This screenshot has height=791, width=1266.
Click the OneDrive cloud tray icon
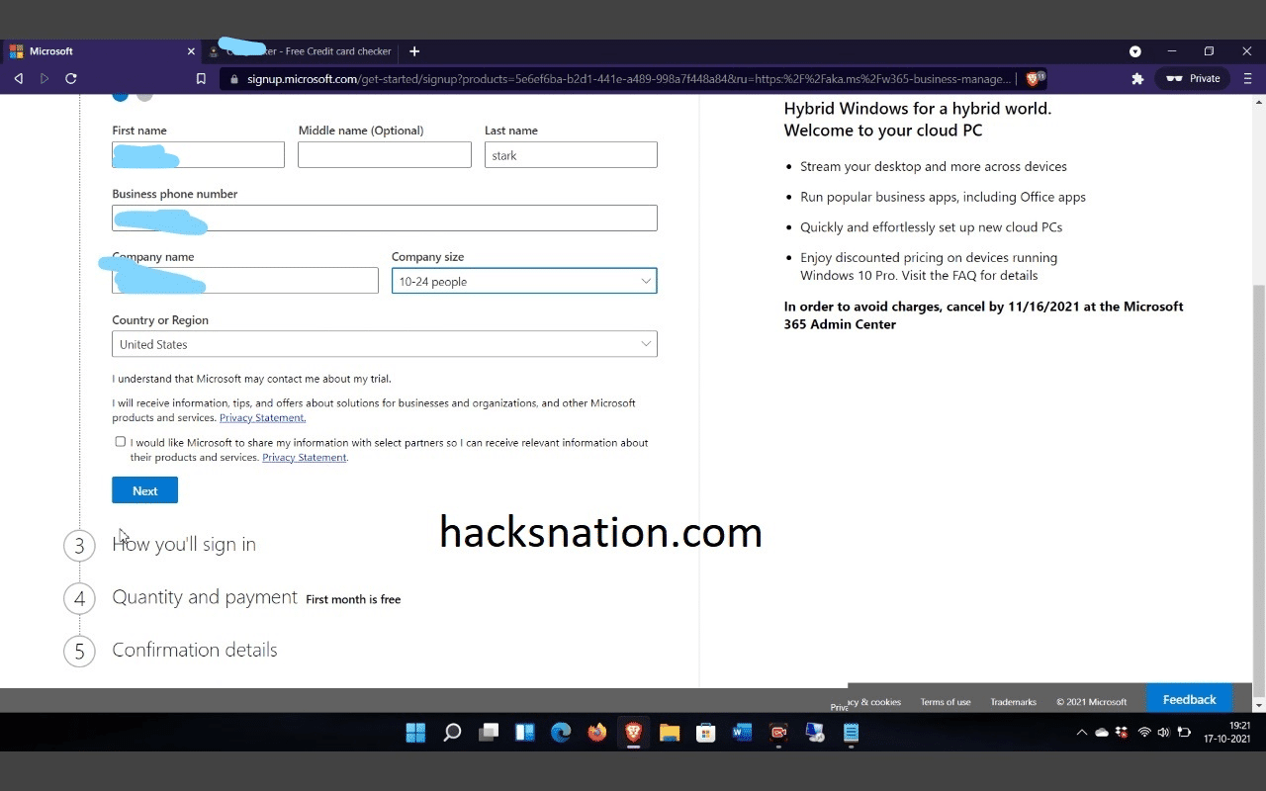coord(1102,733)
